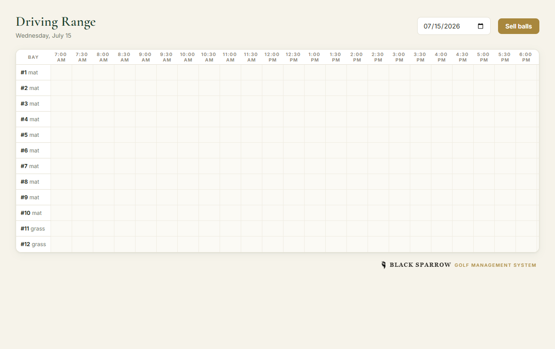The width and height of the screenshot is (555, 349).
Task: Book bay #4 mat at 5:30 PM slot
Action: pos(505,119)
